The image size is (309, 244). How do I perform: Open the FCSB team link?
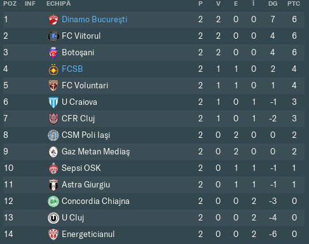click(x=72, y=69)
